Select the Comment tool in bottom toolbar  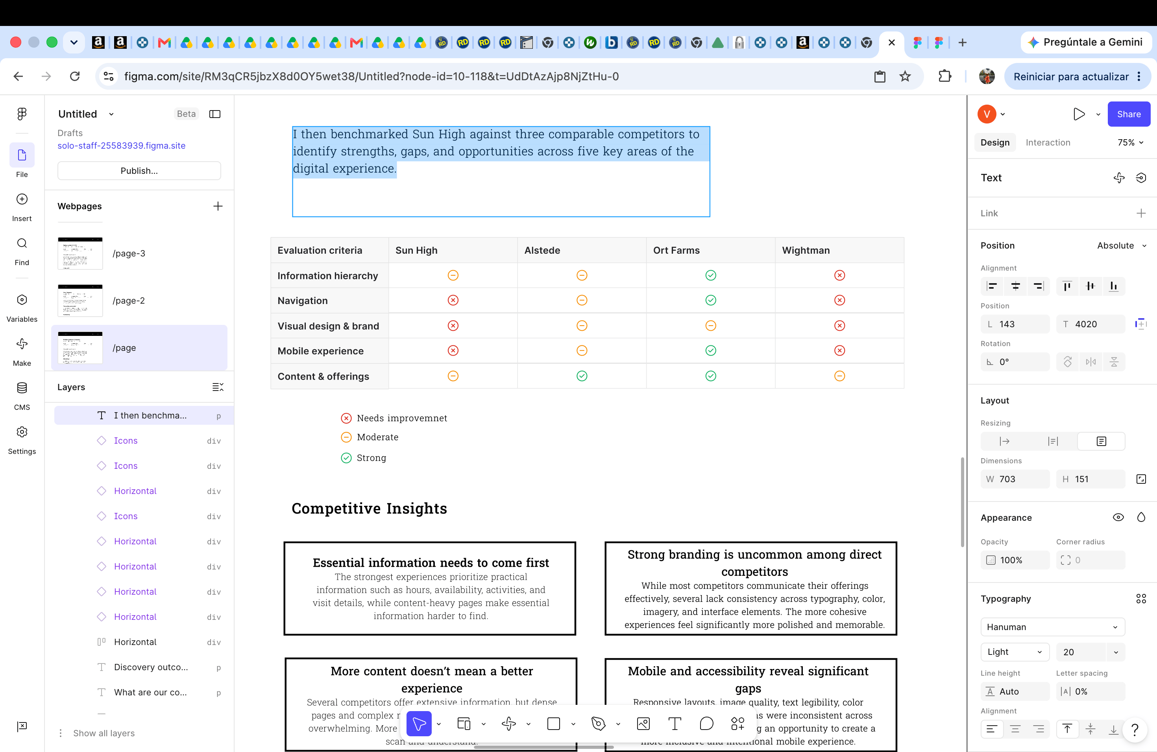706,724
